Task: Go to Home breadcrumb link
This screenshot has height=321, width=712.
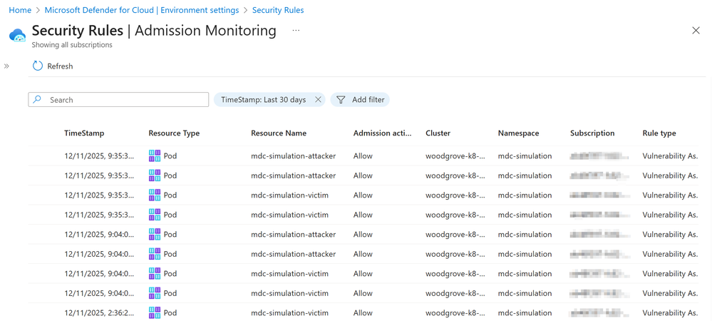Action: point(20,10)
